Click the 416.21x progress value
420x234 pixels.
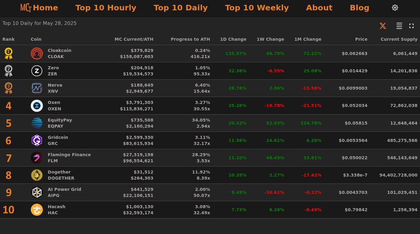coord(200,57)
